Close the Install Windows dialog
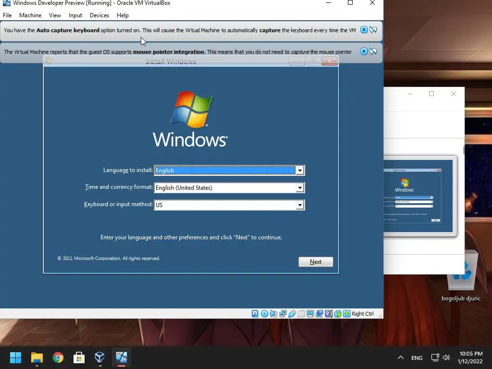The width and height of the screenshot is (492, 369). click(330, 61)
